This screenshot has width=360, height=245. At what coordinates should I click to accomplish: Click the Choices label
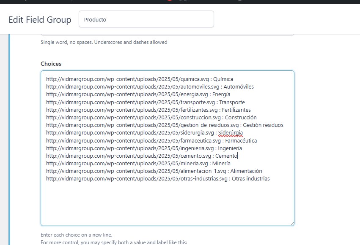(x=51, y=64)
